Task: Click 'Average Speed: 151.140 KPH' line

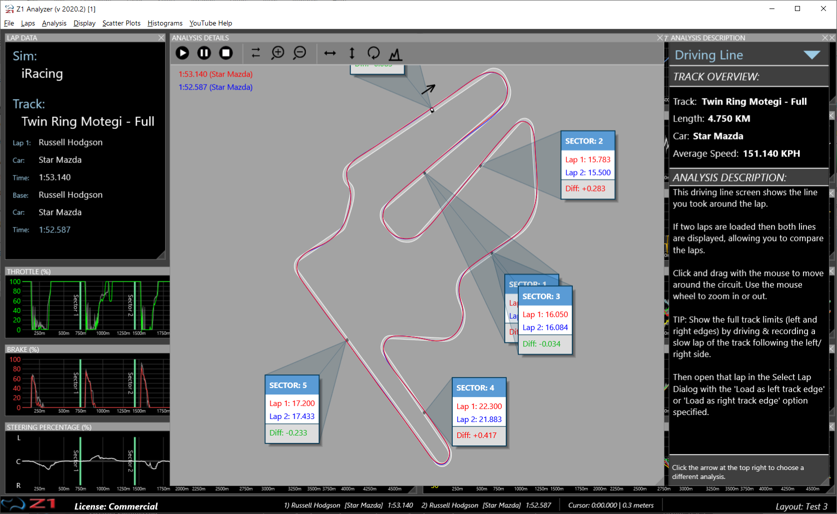Action: (x=736, y=153)
